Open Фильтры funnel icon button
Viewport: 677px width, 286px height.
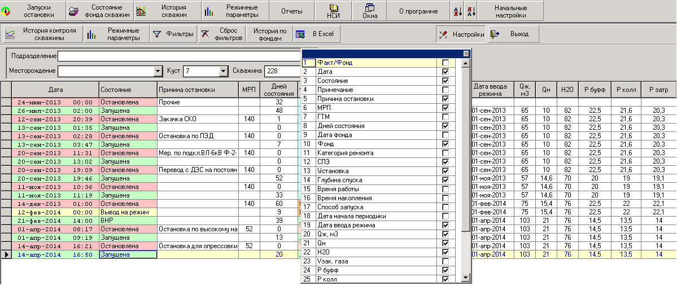157,34
